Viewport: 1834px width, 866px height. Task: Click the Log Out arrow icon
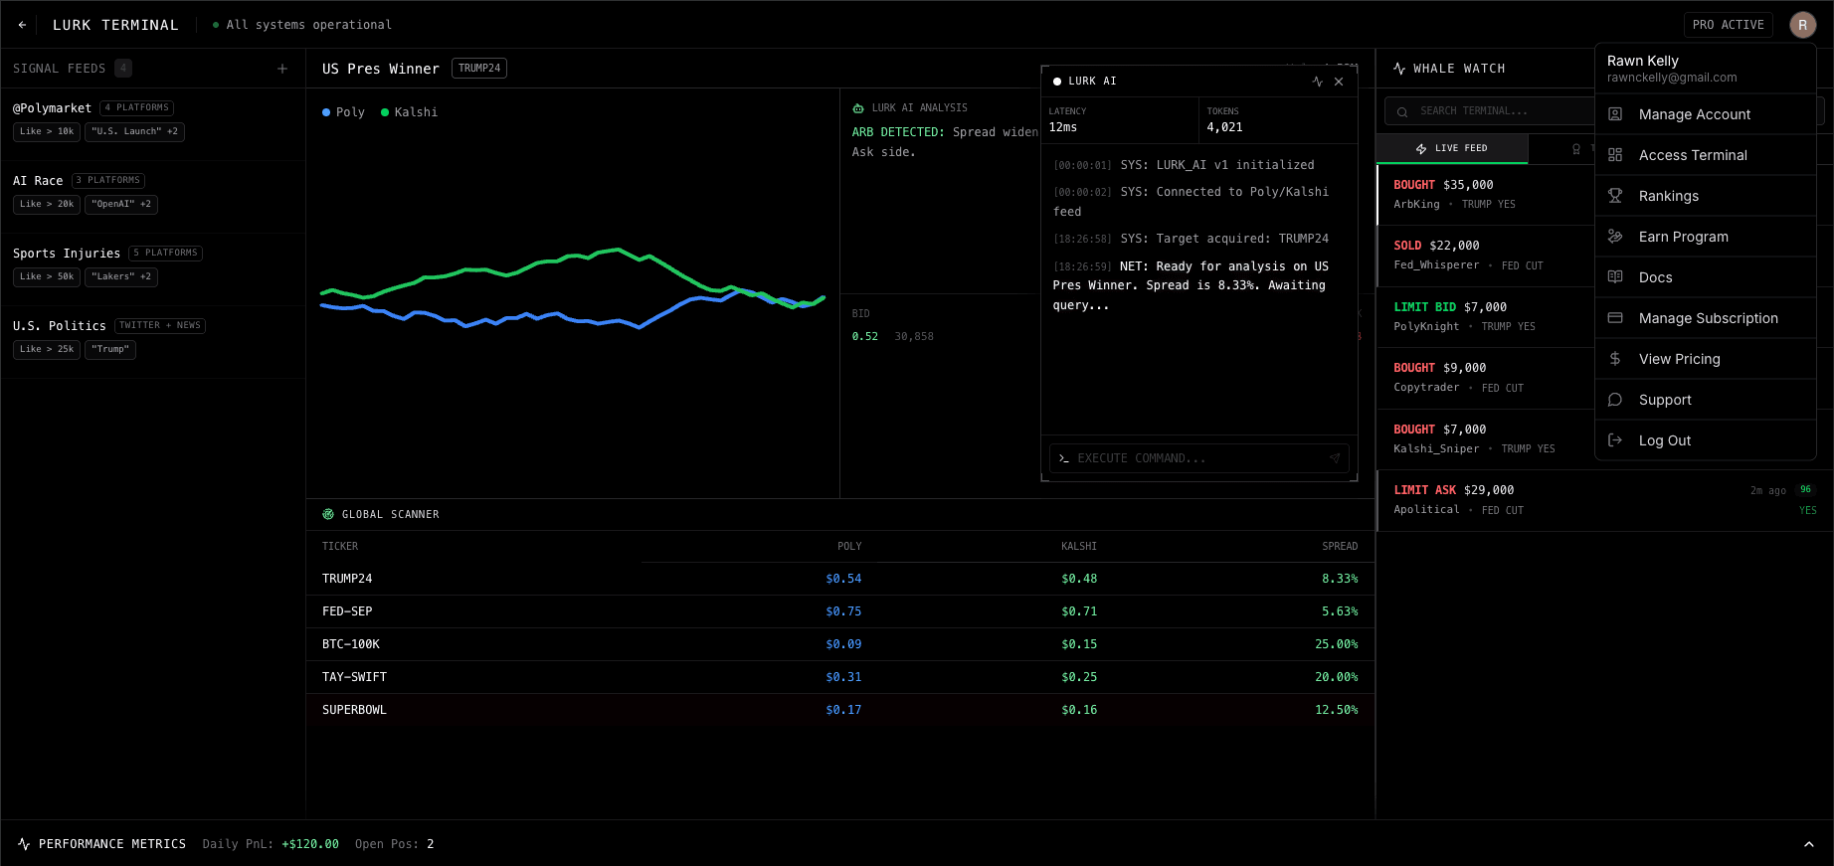pos(1615,440)
